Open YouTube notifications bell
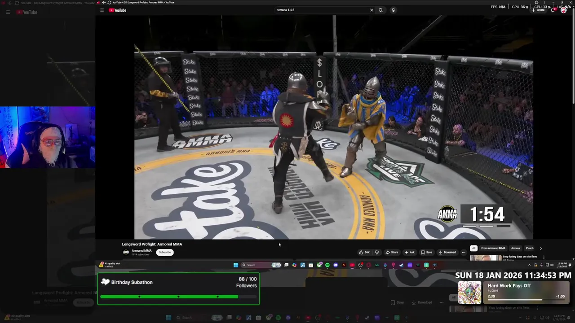This screenshot has height=323, width=575. [x=553, y=10]
